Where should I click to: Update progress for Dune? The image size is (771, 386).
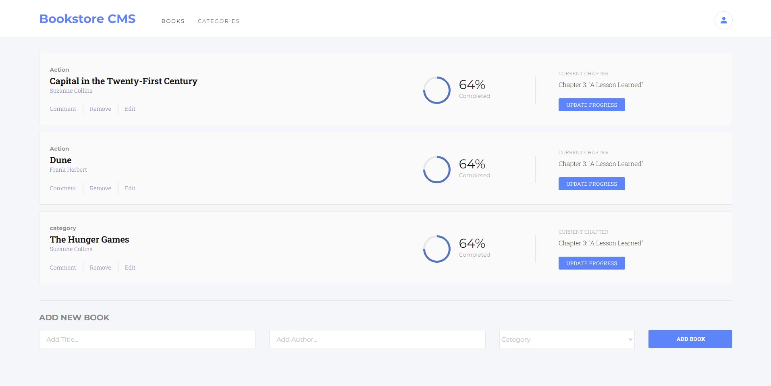point(591,184)
